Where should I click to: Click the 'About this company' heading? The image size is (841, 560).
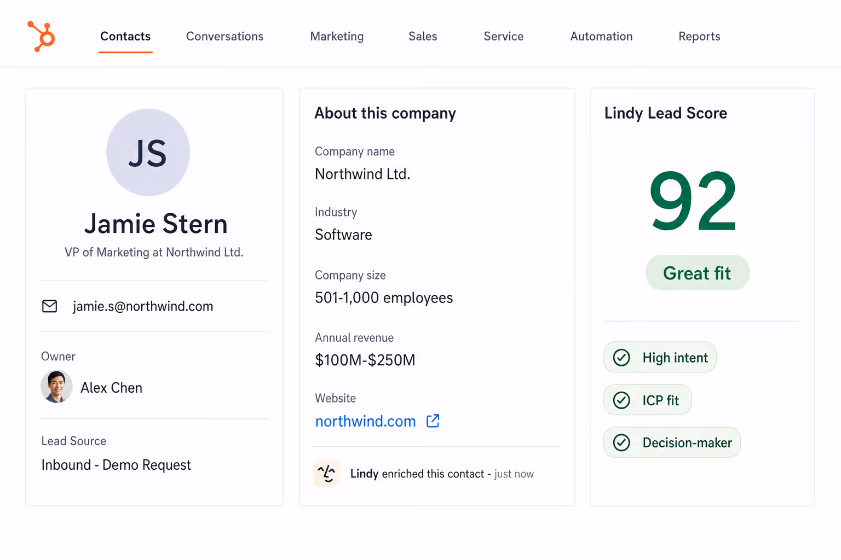pos(385,113)
